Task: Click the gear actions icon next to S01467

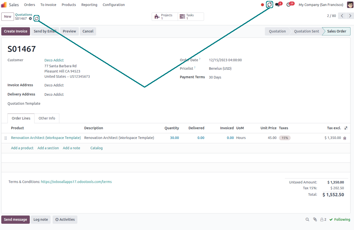Action: coord(30,18)
